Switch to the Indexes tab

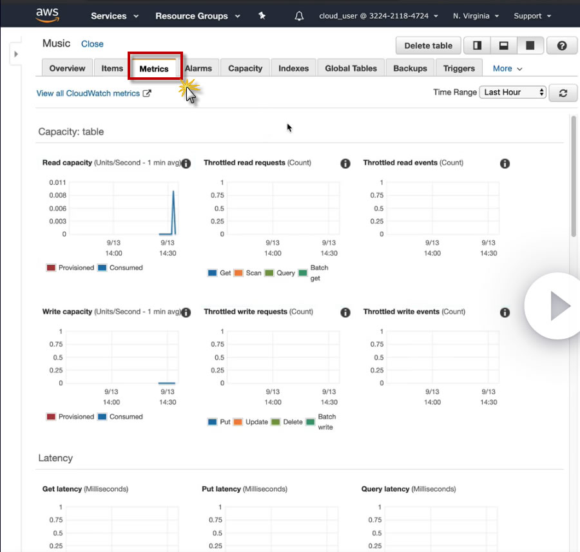point(293,68)
